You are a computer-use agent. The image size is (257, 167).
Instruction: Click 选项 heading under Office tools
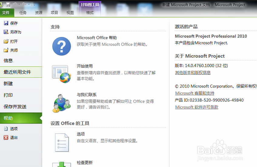pos(81,134)
